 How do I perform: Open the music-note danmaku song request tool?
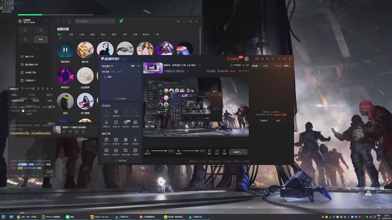tap(135, 123)
